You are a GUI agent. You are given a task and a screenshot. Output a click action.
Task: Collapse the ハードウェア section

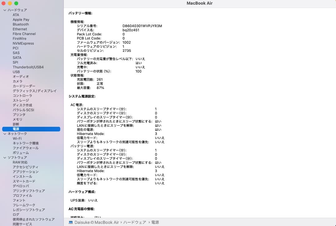[5, 10]
